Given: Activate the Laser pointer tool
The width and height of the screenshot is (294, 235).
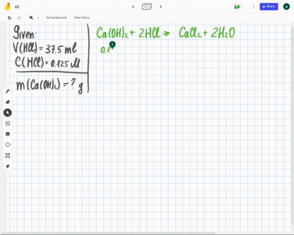Looking at the screenshot, I should coord(8,166).
